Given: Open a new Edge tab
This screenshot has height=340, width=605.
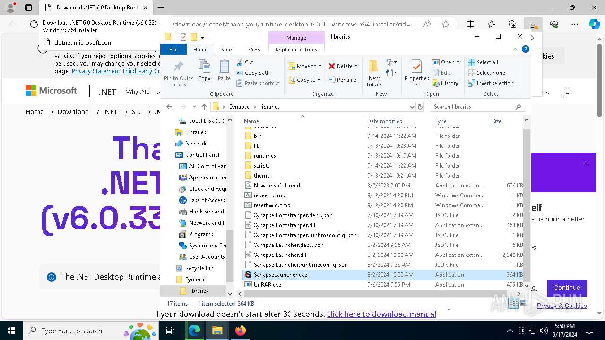Looking at the screenshot, I should coord(161,8).
